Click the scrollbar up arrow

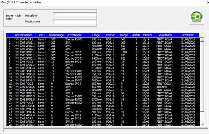202,40
